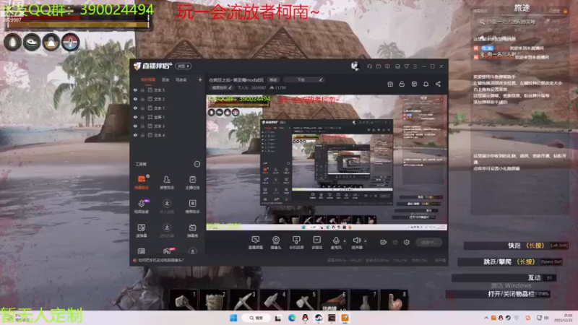578x325 pixels.
Task: Hide the 文本 5 layer with eye icon
Action: (135, 90)
